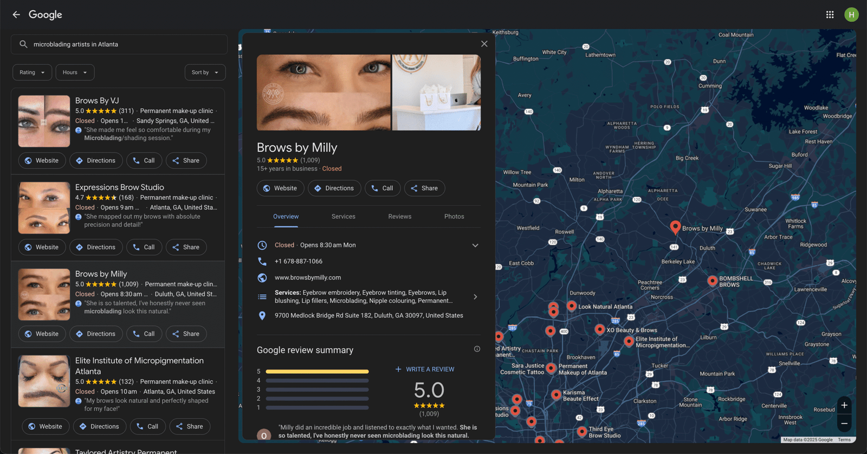867x454 pixels.
Task: Click the 5-star rating bar
Action: (x=317, y=372)
